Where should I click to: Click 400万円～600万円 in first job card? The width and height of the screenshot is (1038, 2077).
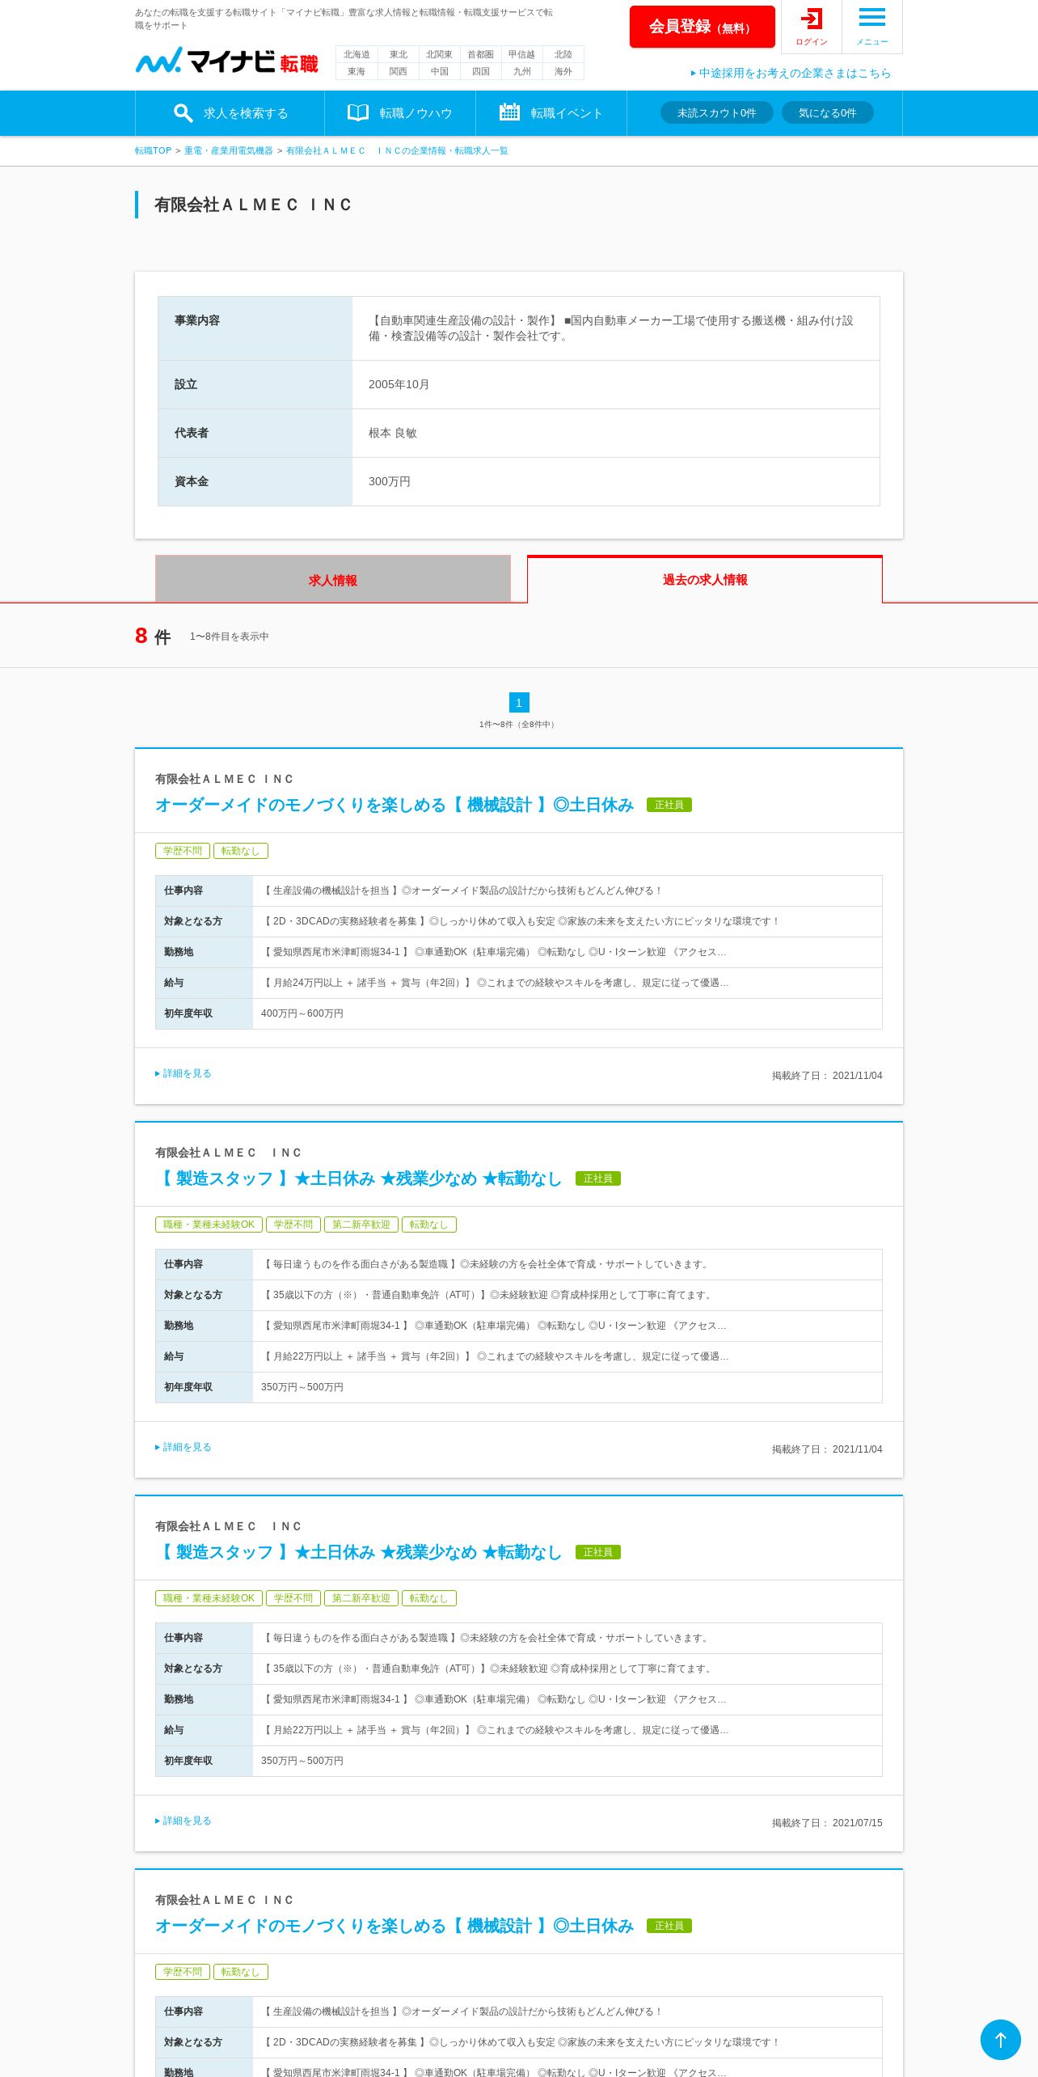tap(302, 1013)
